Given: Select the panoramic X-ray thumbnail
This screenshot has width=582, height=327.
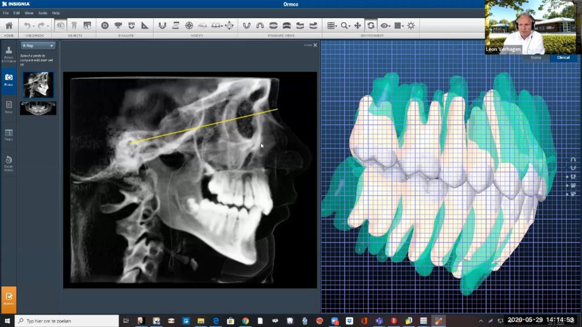Looking at the screenshot, I should pyautogui.click(x=38, y=108).
